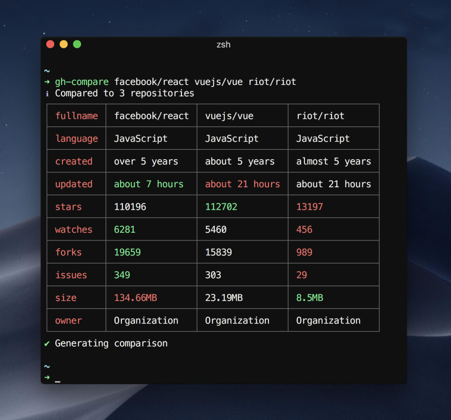
Task: Click the 'language' row header
Action: coord(76,139)
